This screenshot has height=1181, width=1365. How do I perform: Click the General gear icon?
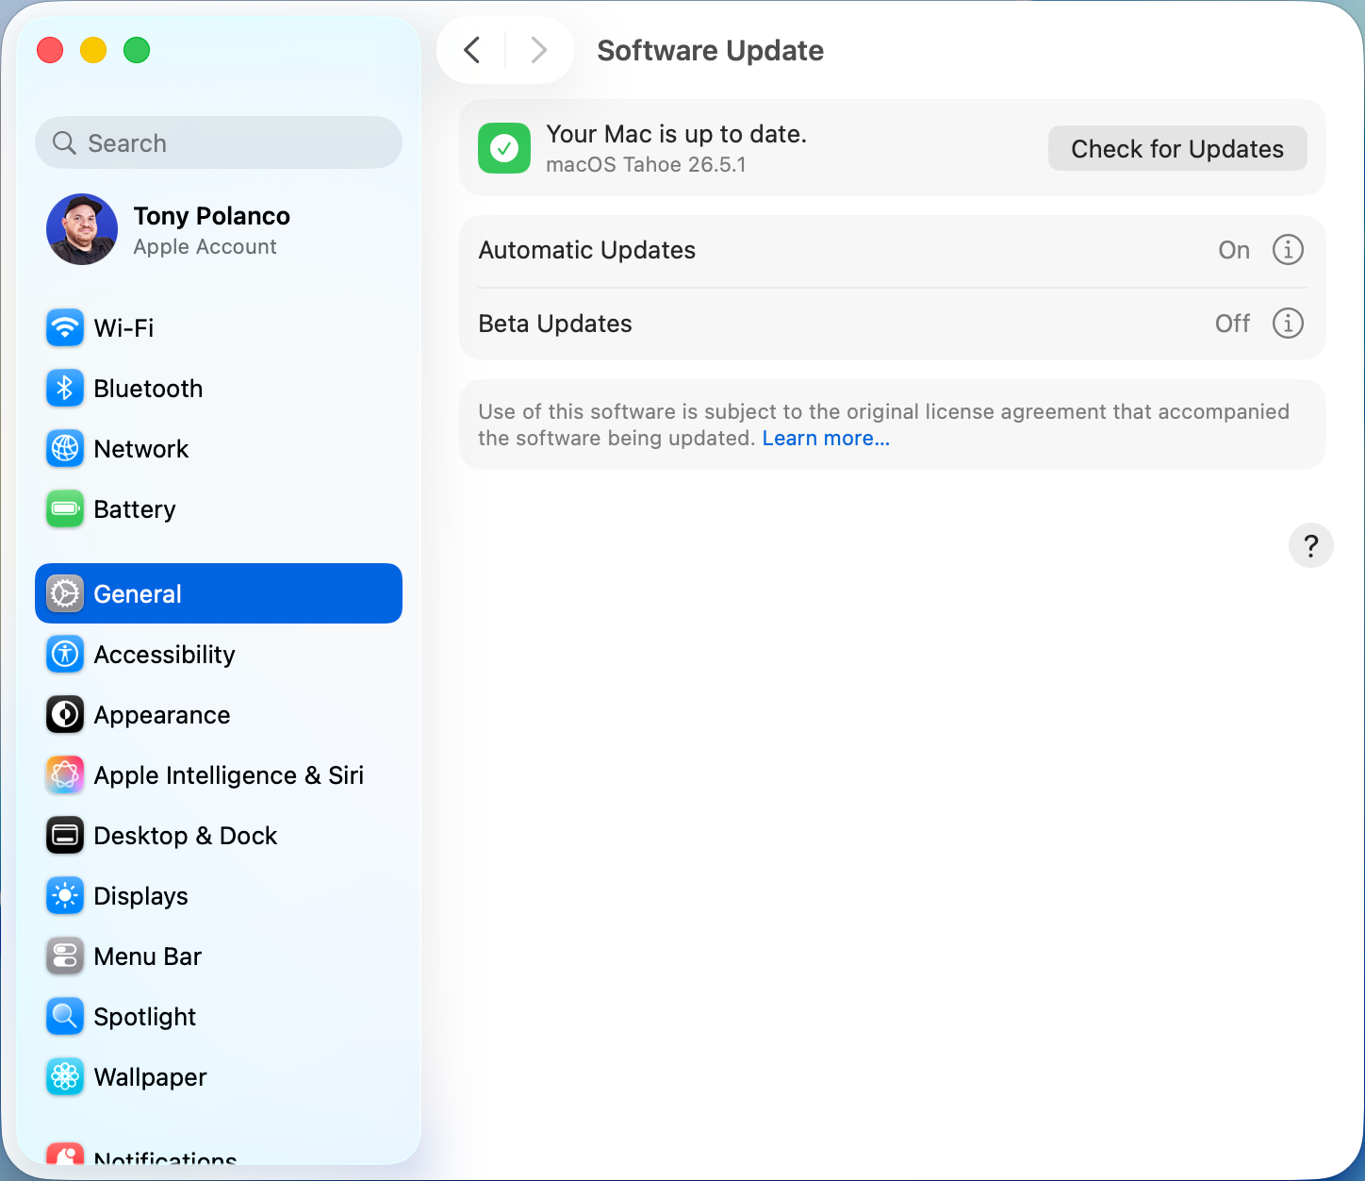[65, 593]
